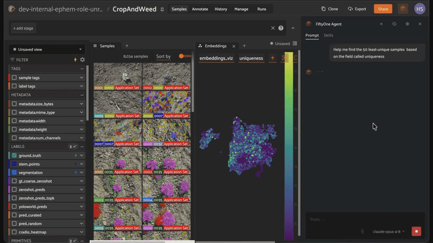This screenshot has width=433, height=243.
Task: Enable the metadata.size_bytes checkbox
Action: tap(14, 104)
